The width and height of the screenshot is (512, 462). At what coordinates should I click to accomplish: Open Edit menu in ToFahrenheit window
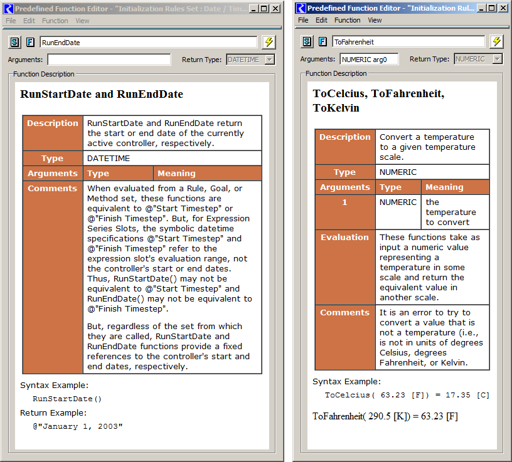click(321, 20)
